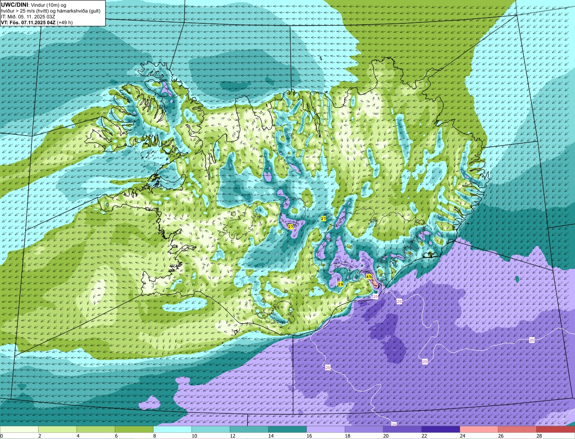575x439 pixels.
Task: Select the 20–22 m/s violet legend swatch
Action: (x=402, y=429)
